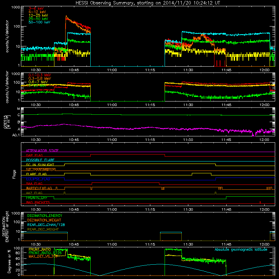Click the SC_IN_SUNLIGHT flag label
The height and width of the screenshot is (279, 279).
pyautogui.click(x=40, y=165)
